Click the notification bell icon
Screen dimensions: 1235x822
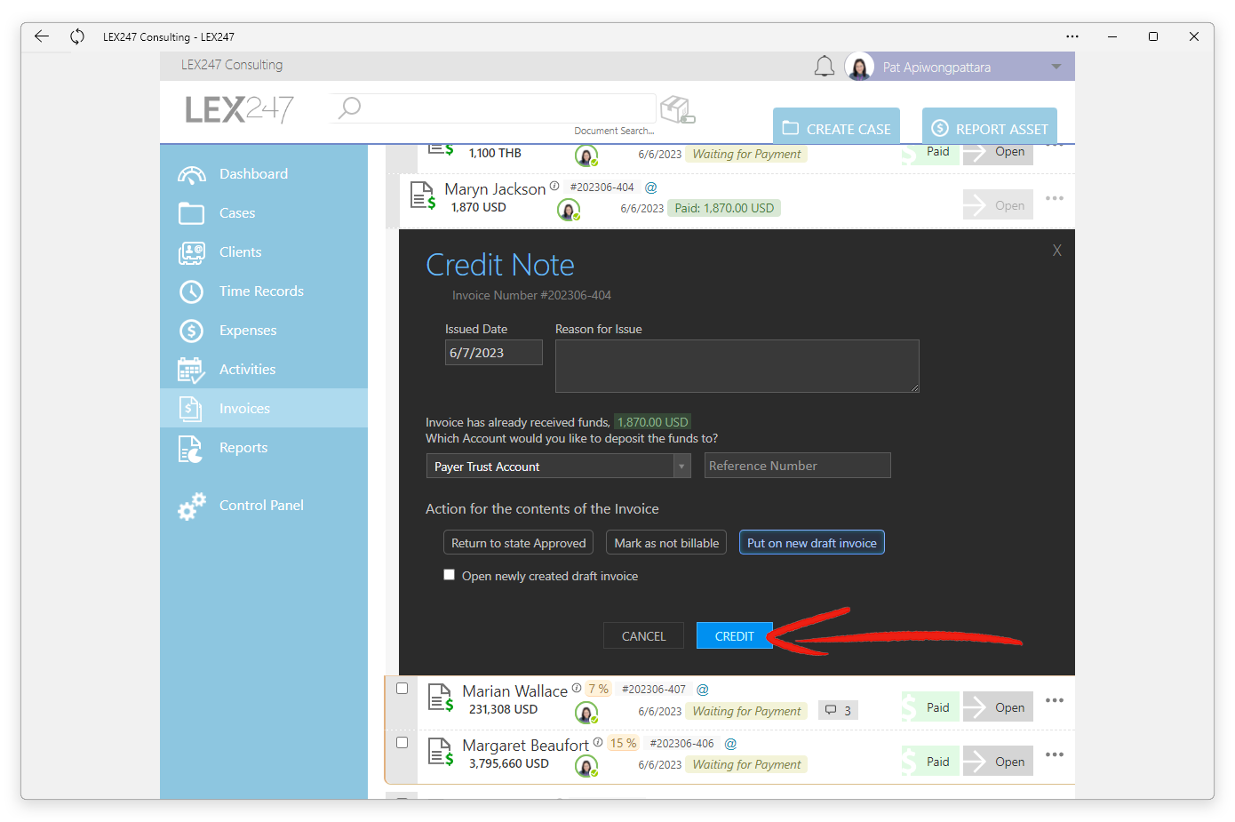[825, 67]
